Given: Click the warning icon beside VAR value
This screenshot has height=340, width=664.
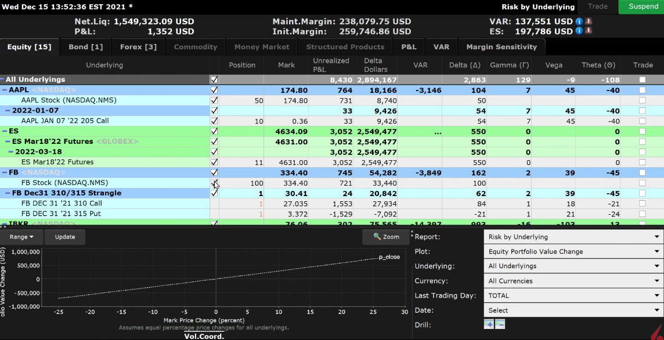Looking at the screenshot, I should pos(588,21).
